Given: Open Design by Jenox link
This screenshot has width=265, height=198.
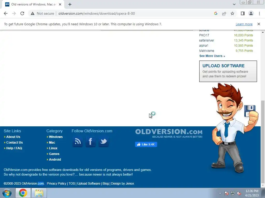Looking at the screenshot, I should pos(122,184).
